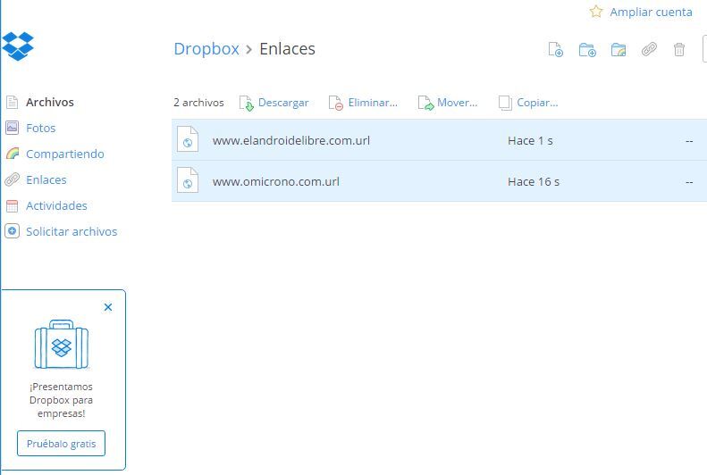Open the Actividades section
The width and height of the screenshot is (707, 475).
point(56,205)
